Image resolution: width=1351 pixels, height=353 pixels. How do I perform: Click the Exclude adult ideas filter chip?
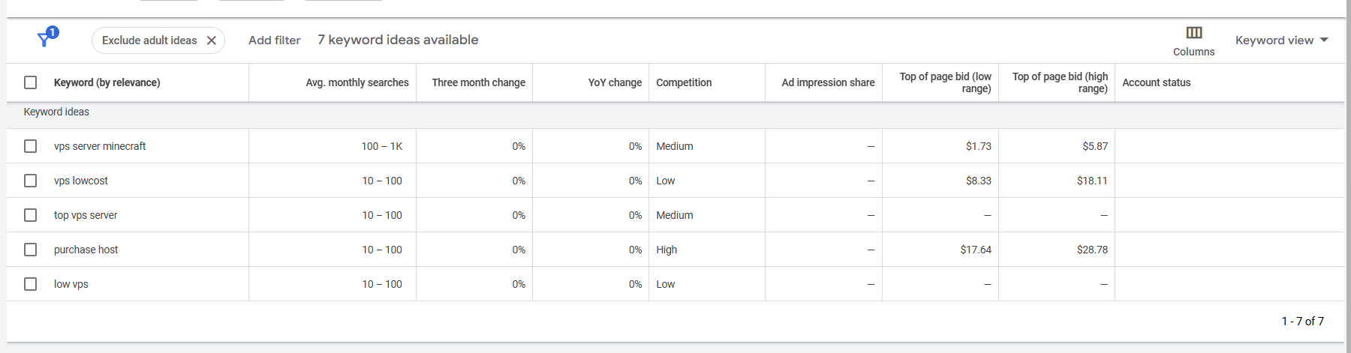pyautogui.click(x=149, y=40)
